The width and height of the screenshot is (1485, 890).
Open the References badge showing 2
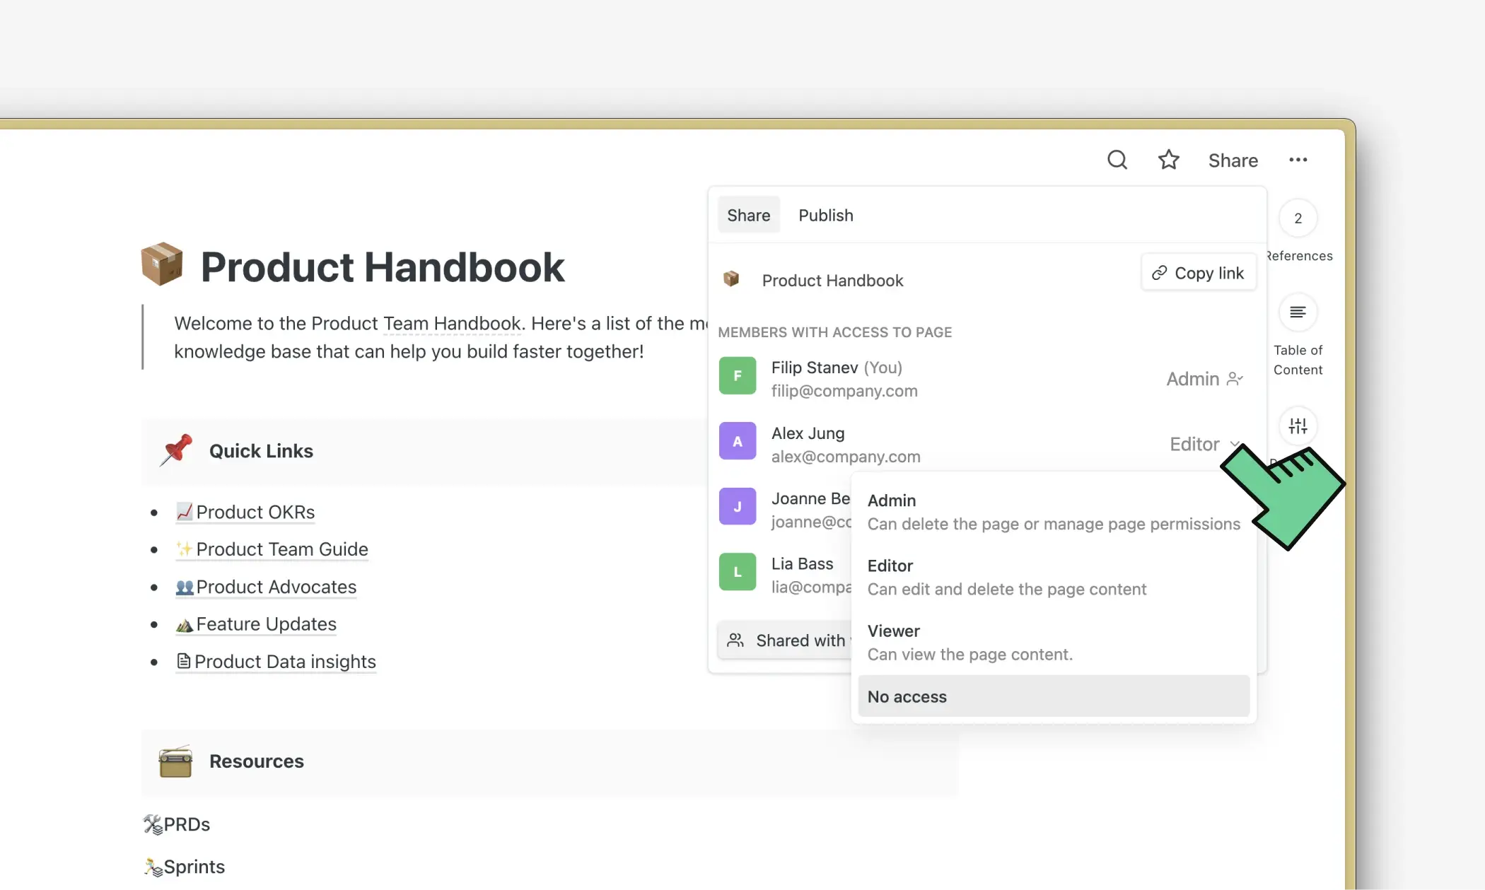[x=1298, y=218]
